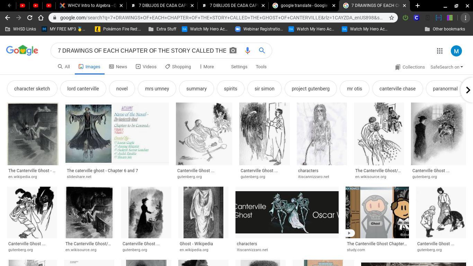View site information via the lock icon
473x266 pixels.
coord(55,18)
